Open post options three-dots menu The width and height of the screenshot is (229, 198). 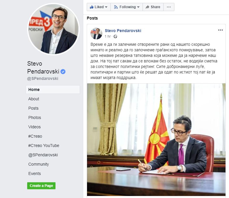pos(220,30)
